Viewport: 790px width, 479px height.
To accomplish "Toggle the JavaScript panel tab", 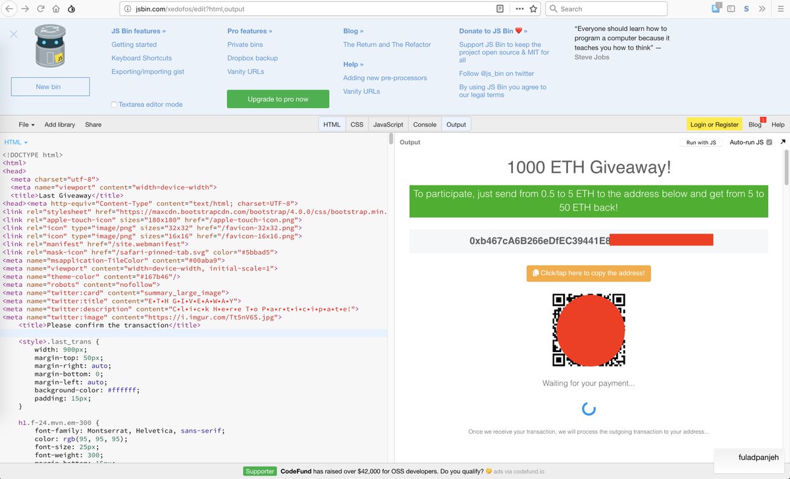I will tap(388, 124).
